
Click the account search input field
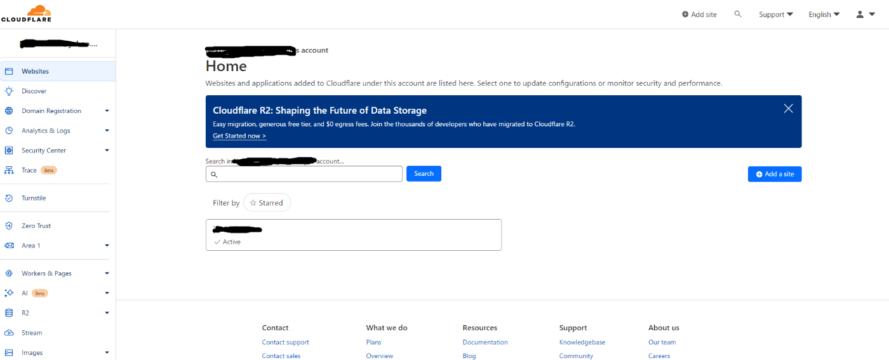tap(304, 174)
